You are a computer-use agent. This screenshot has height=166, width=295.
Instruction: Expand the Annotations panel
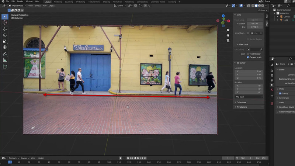coord(242,107)
